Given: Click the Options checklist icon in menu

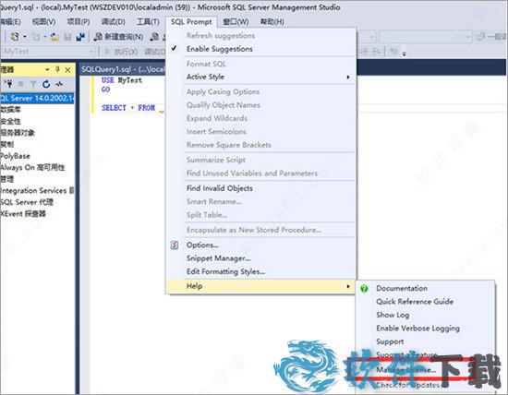Looking at the screenshot, I should (175, 245).
